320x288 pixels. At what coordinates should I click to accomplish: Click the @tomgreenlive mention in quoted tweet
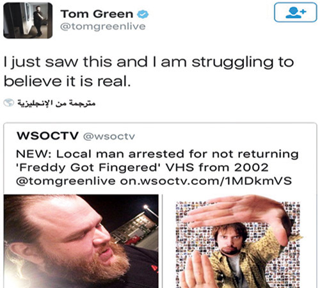(x=66, y=181)
